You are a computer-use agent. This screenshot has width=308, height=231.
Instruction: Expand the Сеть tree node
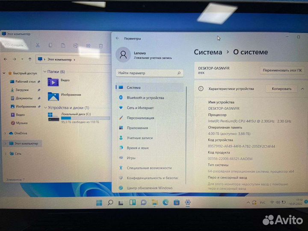(6, 154)
